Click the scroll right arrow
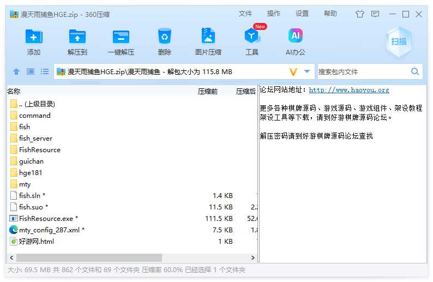The image size is (433, 282). (252, 257)
